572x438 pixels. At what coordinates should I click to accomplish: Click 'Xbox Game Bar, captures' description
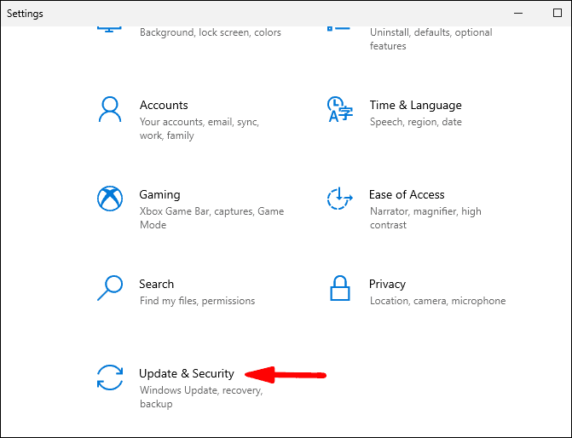[211, 218]
